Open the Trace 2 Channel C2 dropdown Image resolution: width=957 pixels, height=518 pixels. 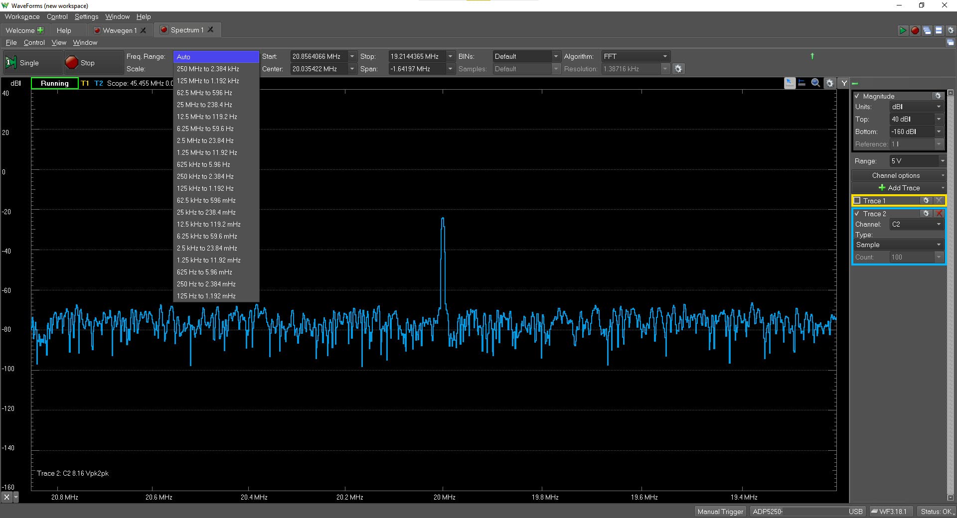point(917,224)
